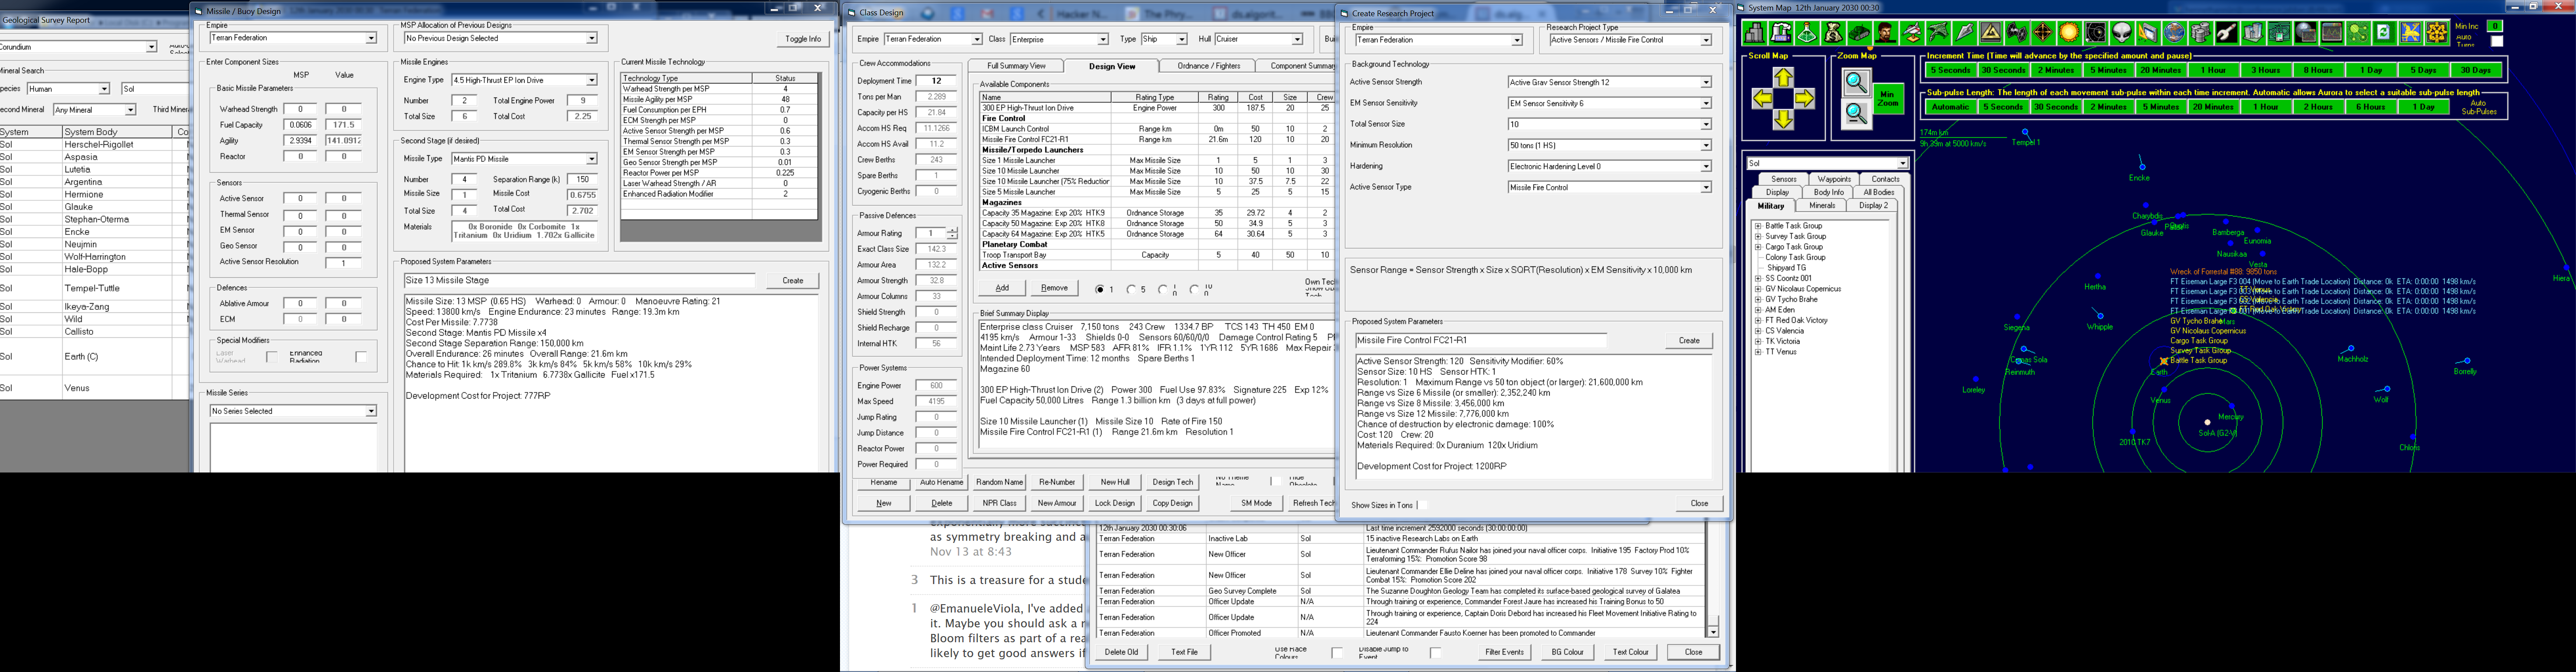Click the 1 Hour Increment Time button
Viewport: 2576px width, 672px height.
[x=2214, y=70]
